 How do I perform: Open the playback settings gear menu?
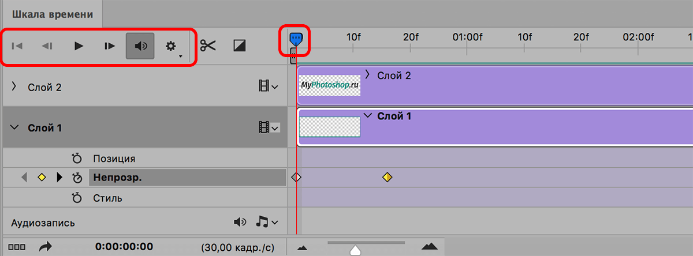point(171,46)
